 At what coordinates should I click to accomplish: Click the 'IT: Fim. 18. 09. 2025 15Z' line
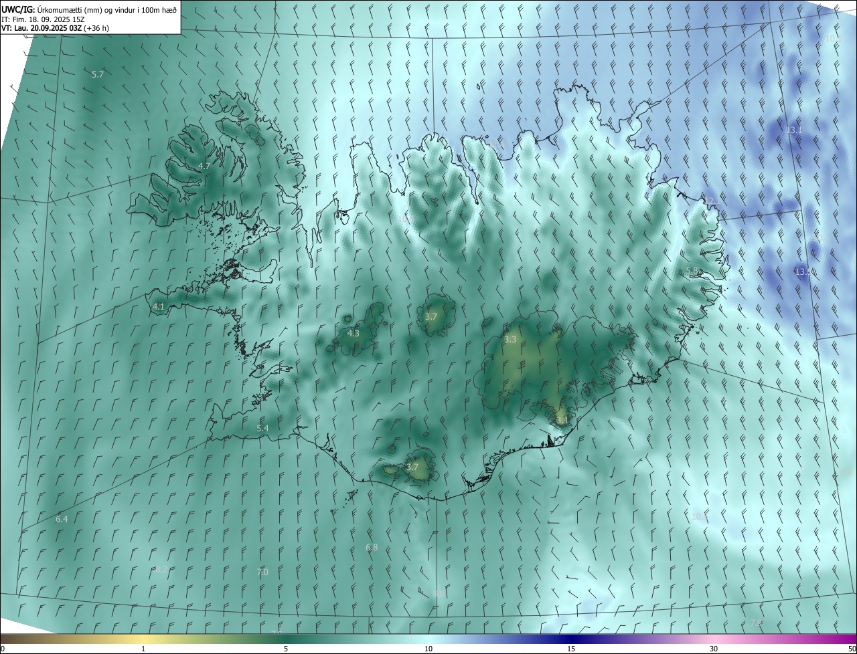click(x=42, y=19)
